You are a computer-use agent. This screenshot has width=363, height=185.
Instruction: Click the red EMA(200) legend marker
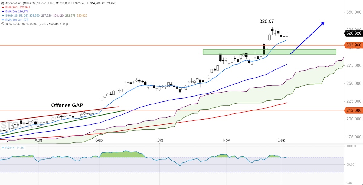(x=3, y=7)
